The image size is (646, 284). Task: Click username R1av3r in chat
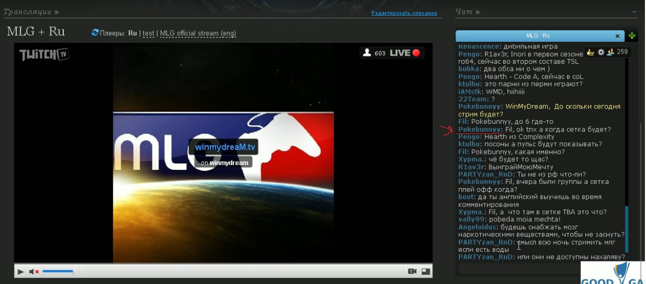point(471,167)
